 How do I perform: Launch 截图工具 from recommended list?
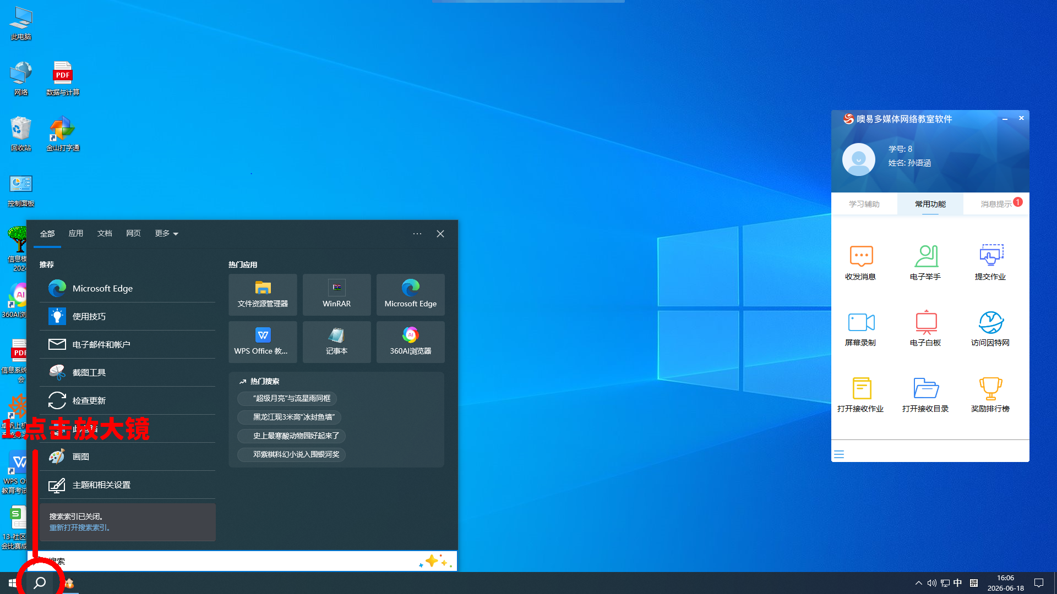coord(128,372)
